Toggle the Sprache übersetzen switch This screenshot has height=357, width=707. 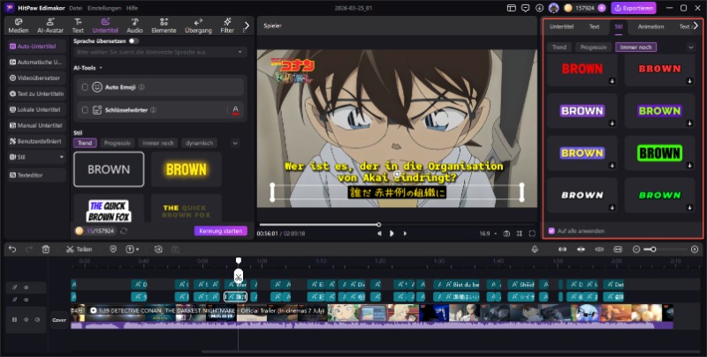(133, 41)
